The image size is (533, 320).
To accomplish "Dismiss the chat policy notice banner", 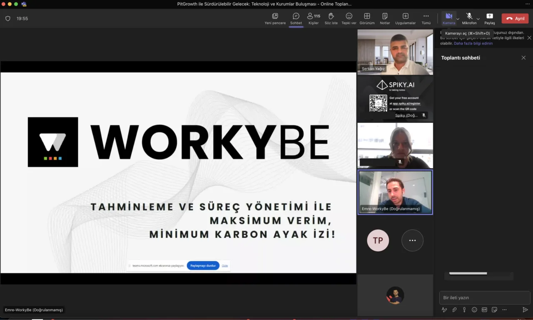I will coord(529,38).
